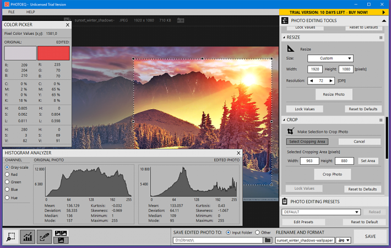Image resolution: width=391 pixels, height=248 pixels.
Task: Collapse the CROP section
Action: click(x=284, y=120)
